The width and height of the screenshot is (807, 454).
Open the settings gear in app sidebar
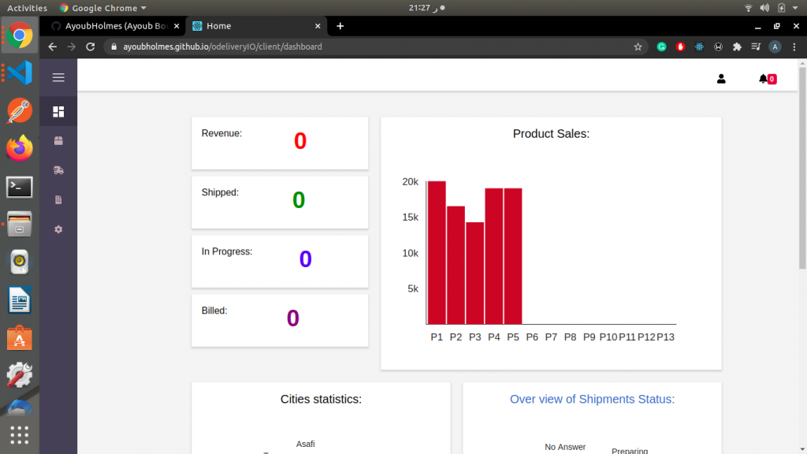[58, 229]
